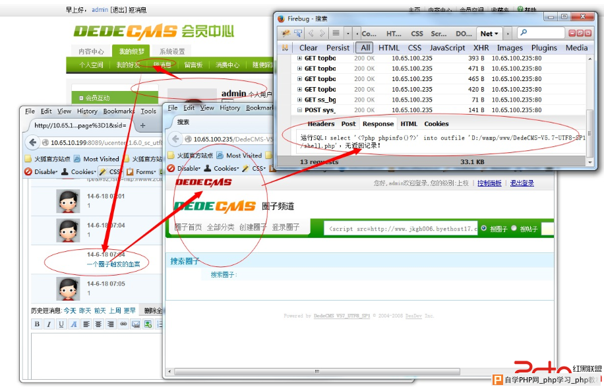Click the DedeCMS V57_UTF8_SP1 footer link
This screenshot has height=389, width=604.
(342, 316)
